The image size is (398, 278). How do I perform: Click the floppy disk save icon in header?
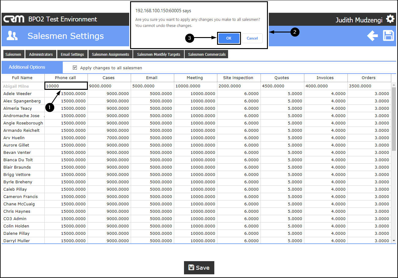point(389,36)
